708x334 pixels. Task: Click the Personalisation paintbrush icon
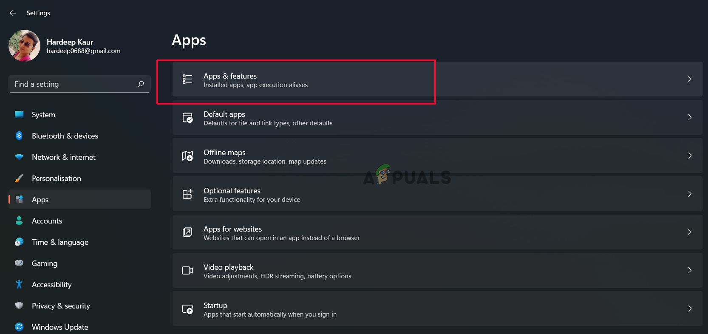click(19, 178)
